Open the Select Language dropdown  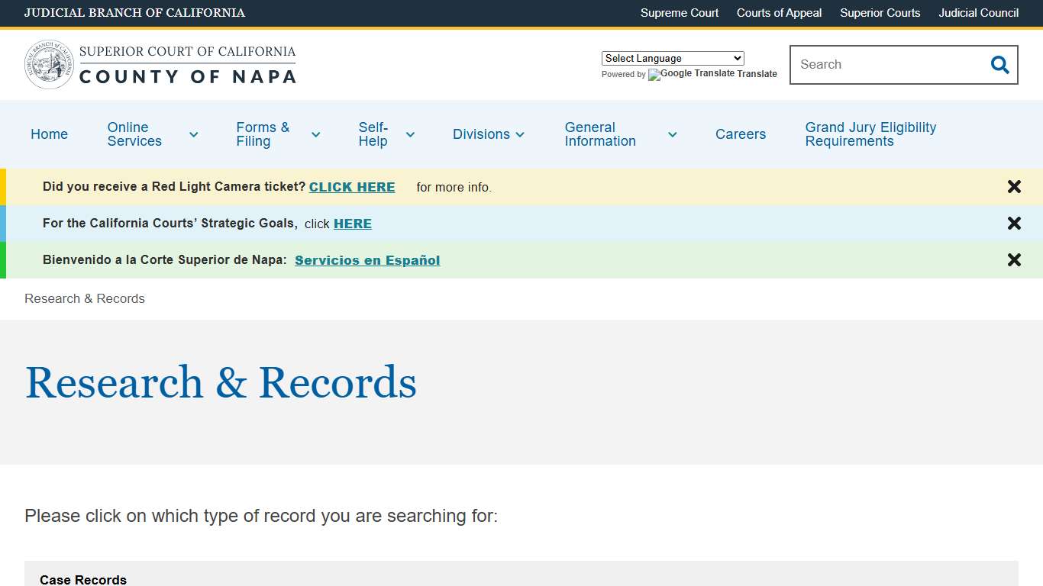(x=672, y=58)
